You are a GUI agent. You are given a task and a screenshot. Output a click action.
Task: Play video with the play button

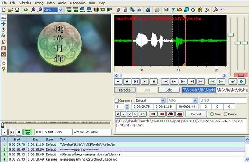tap(4, 132)
